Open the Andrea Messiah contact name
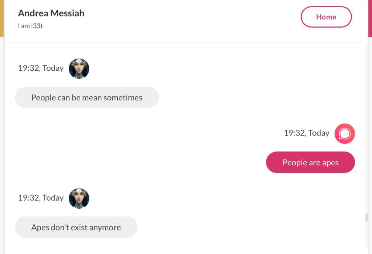372x254 pixels. [x=51, y=13]
